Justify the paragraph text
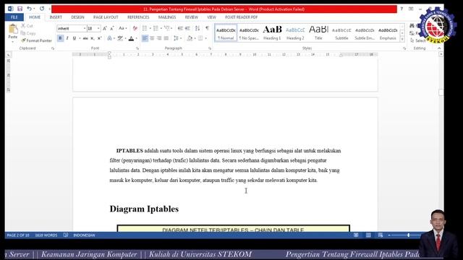 click(x=166, y=38)
